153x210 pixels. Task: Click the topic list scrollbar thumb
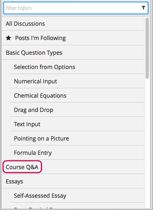coord(147,48)
